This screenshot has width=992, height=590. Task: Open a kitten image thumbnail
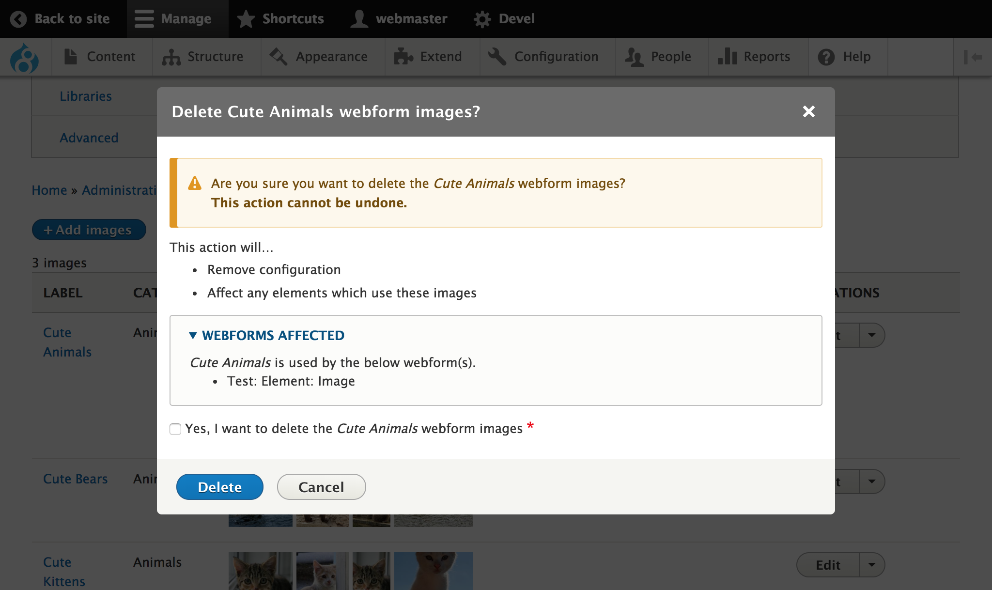pos(260,572)
